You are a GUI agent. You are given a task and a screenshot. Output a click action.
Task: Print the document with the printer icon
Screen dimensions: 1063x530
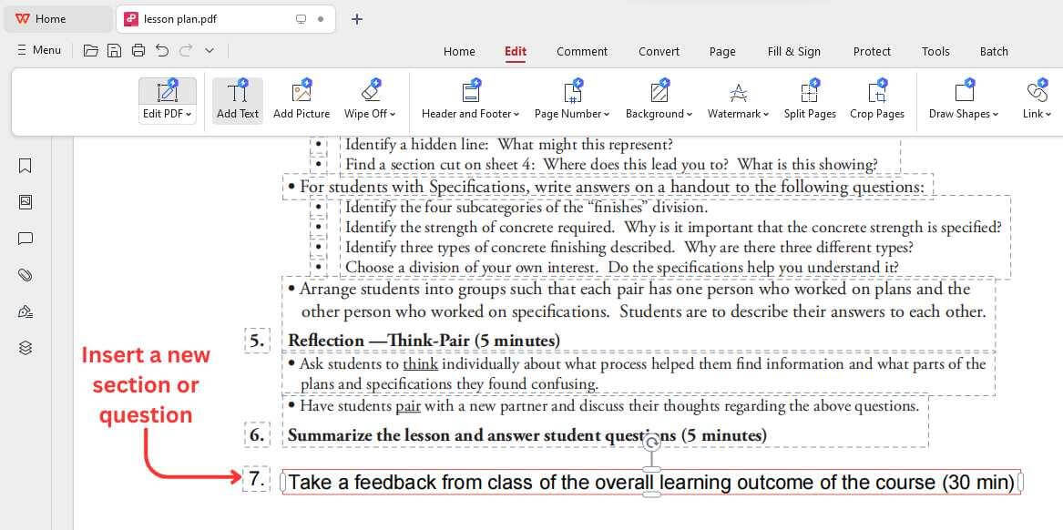(138, 50)
